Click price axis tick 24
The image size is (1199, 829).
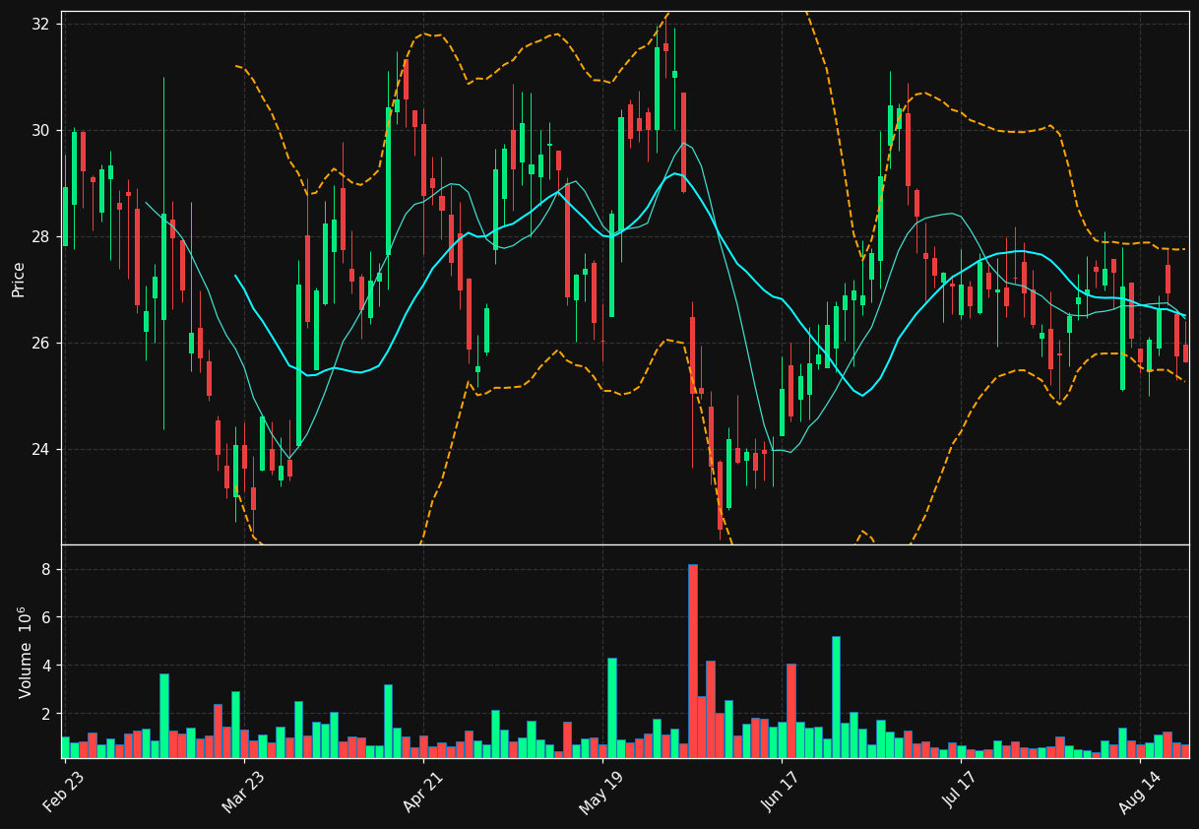point(40,449)
